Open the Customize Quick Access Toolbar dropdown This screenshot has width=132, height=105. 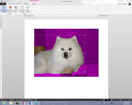[x=14, y=1]
